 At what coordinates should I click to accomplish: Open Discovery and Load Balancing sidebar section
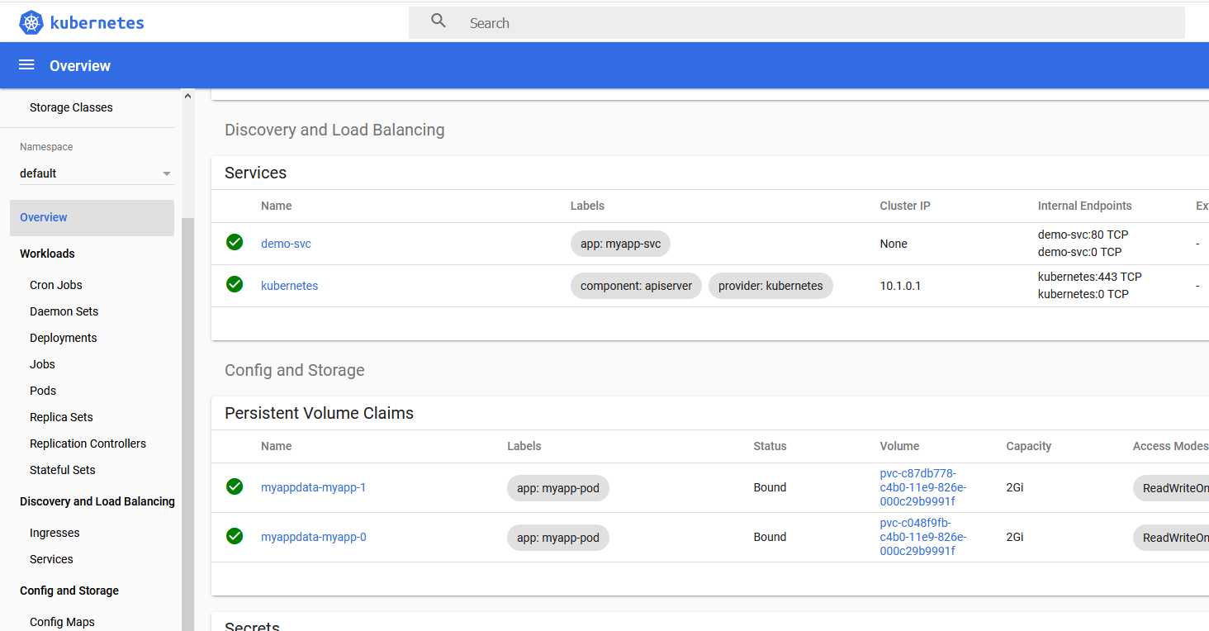97,501
